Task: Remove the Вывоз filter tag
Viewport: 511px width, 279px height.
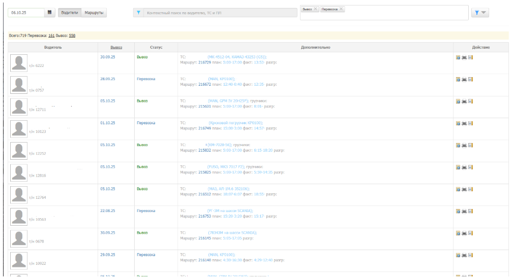Action: tap(315, 10)
